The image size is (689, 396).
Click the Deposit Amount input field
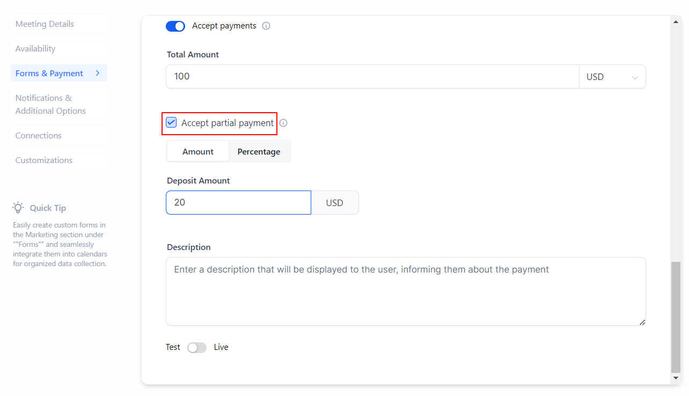[x=238, y=203]
